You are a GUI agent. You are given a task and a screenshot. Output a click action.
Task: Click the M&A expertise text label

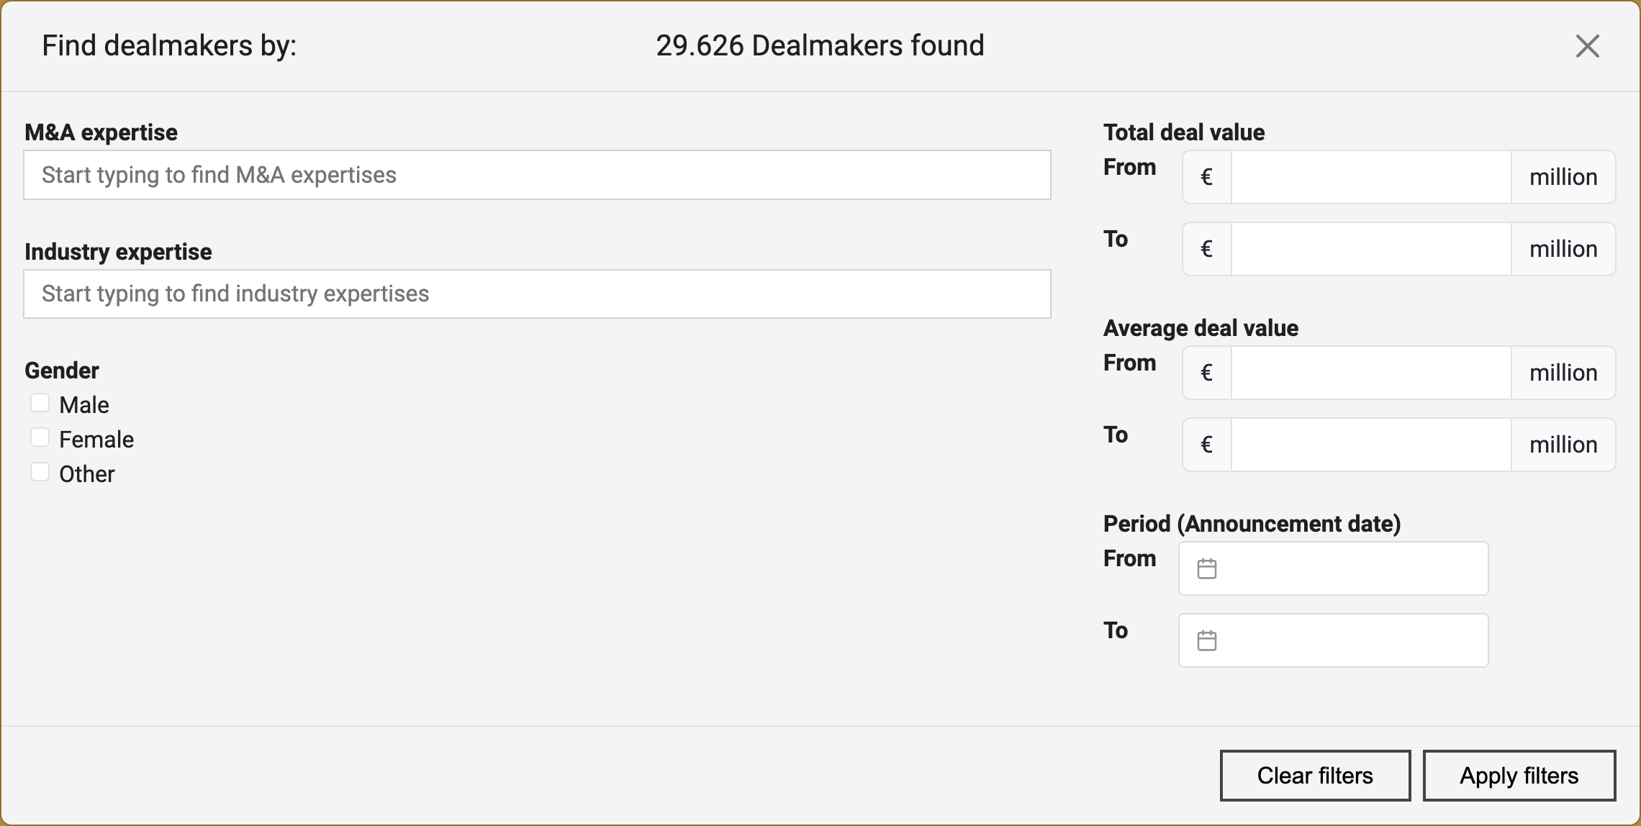click(102, 132)
